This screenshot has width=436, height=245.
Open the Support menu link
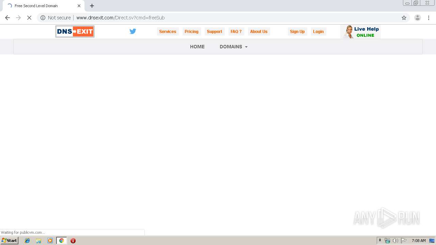coord(215,31)
